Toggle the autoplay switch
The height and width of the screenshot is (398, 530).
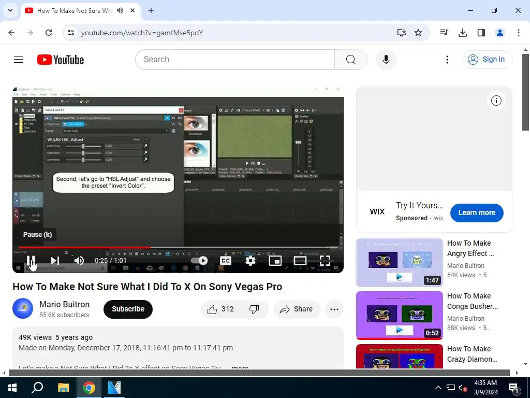(x=199, y=260)
